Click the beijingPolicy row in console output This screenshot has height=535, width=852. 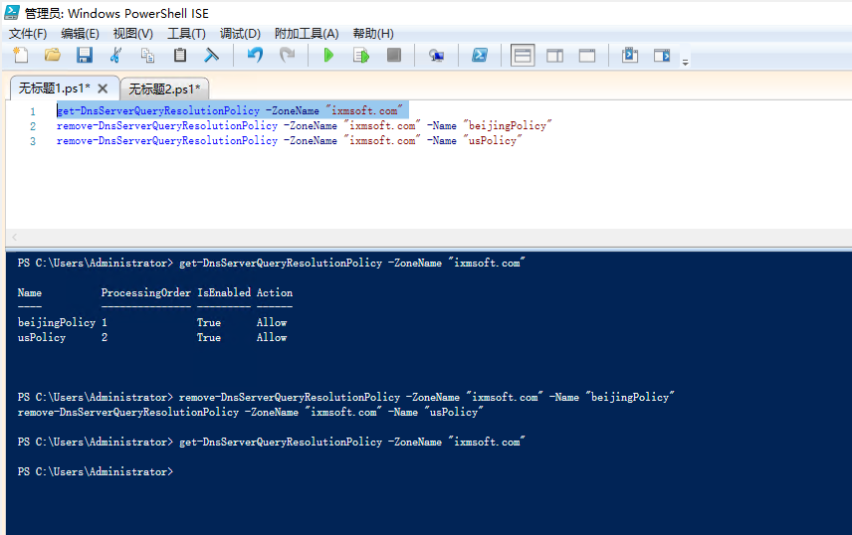pos(152,322)
